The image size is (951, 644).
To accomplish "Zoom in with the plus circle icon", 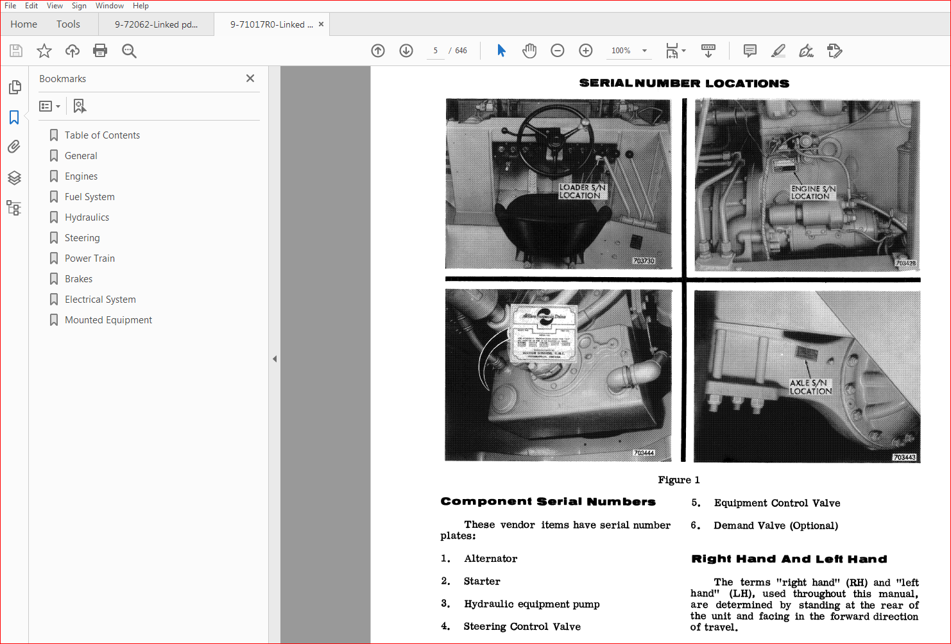I will [x=586, y=51].
